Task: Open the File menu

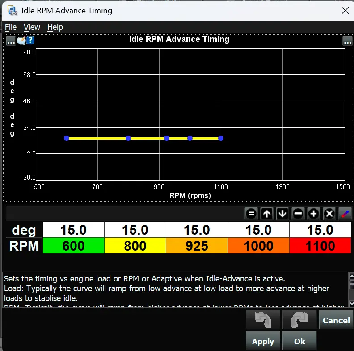Action: 11,27
